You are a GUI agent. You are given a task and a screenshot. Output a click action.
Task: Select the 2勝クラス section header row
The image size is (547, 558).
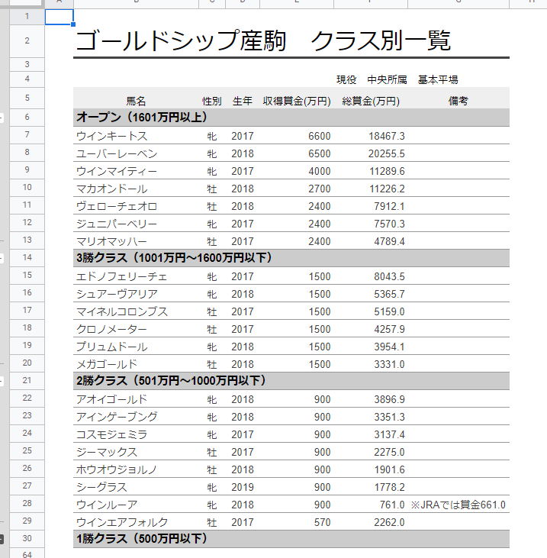pos(291,381)
